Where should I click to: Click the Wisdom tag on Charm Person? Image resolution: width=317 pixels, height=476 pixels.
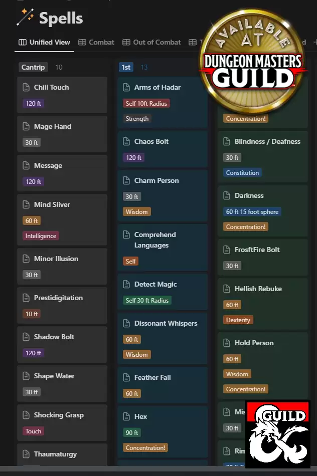(136, 212)
